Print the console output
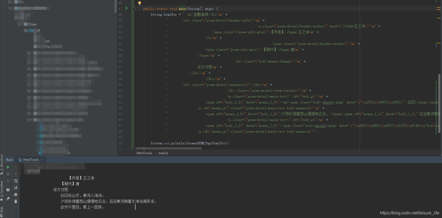Screen dimensions: 442x218 click(x=16, y=195)
